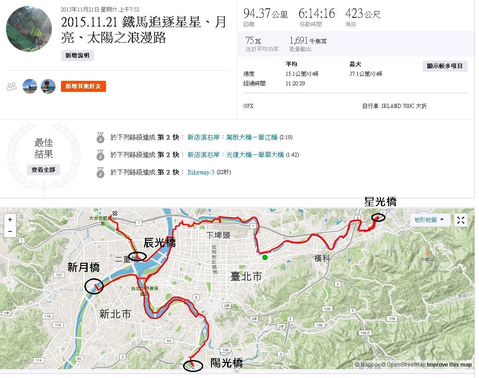This screenshot has height=378, width=479.
Task: Click the 查看全部 results button
Action: click(44, 170)
